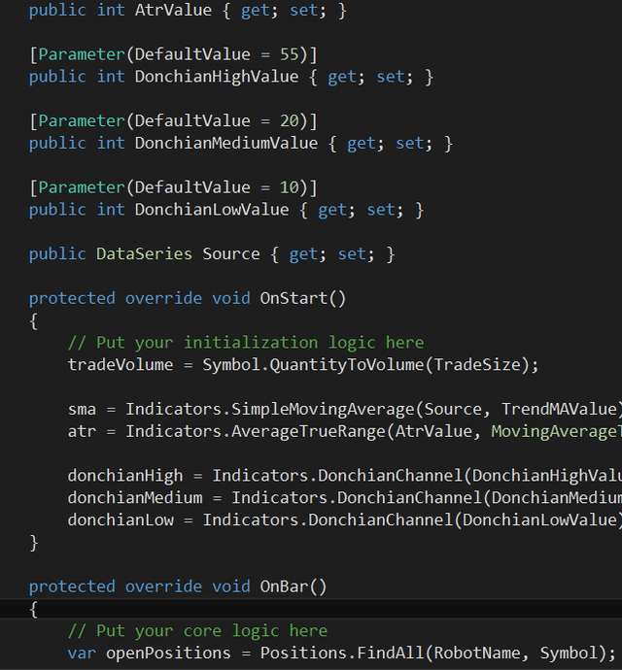Click the core logic comment line
Viewport: 622px width, 670px height.
tap(197, 631)
